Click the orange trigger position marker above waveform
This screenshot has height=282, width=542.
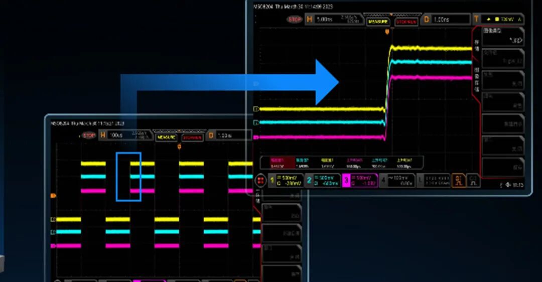(x=387, y=32)
